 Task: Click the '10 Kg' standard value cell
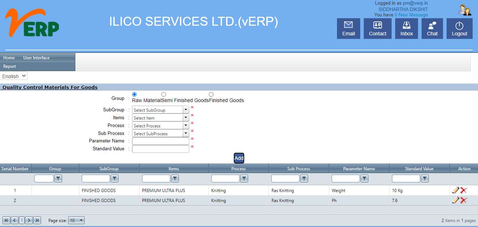[x=419, y=191]
